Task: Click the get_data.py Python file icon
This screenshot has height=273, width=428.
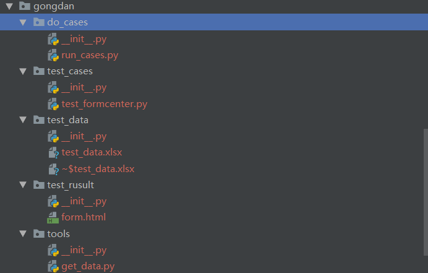Action: [x=53, y=266]
